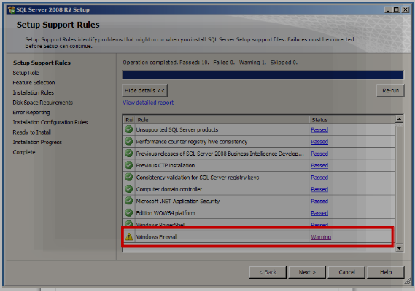Open the View detailed report link
The height and width of the screenshot is (291, 415).
148,103
